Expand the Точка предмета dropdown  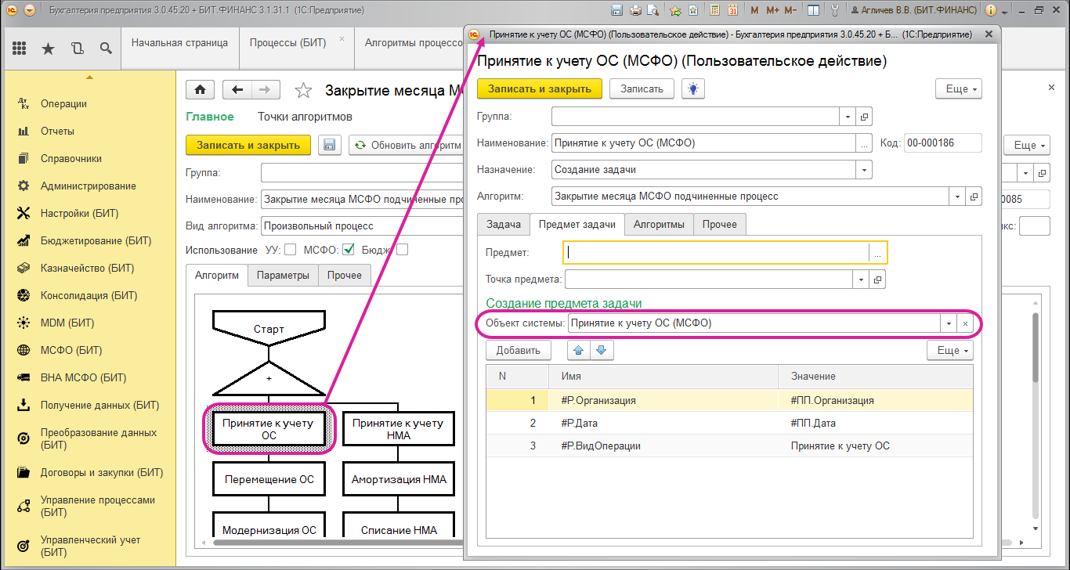point(862,280)
